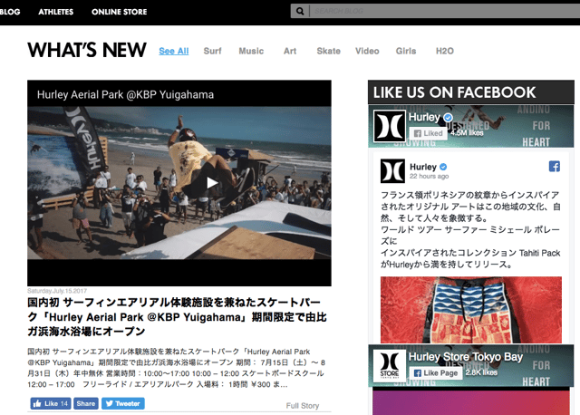The height and width of the screenshot is (415, 580).
Task: Open the gradient image under Tokyo Bay store
Action: tap(471, 402)
